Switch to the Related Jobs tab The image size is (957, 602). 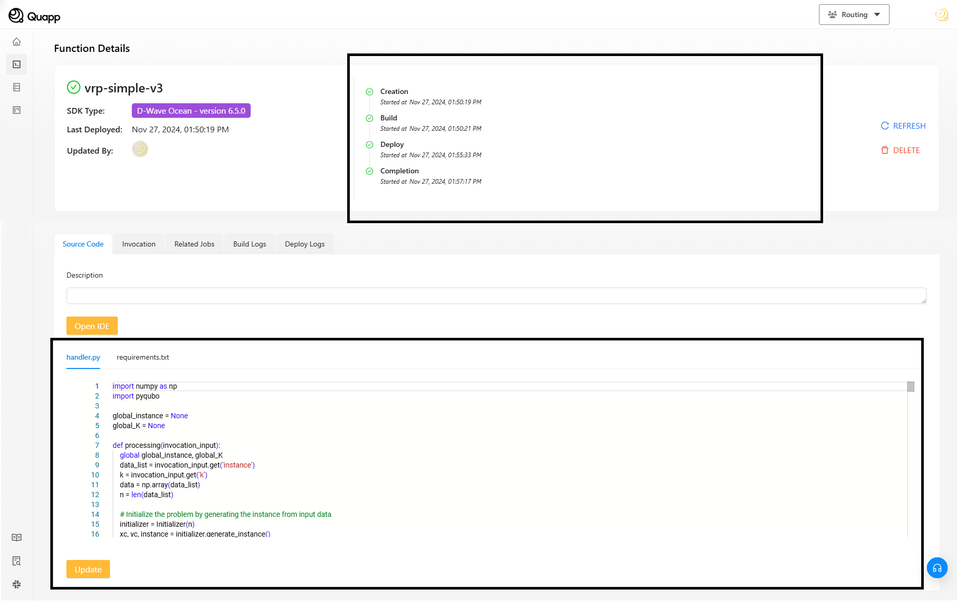[194, 244]
